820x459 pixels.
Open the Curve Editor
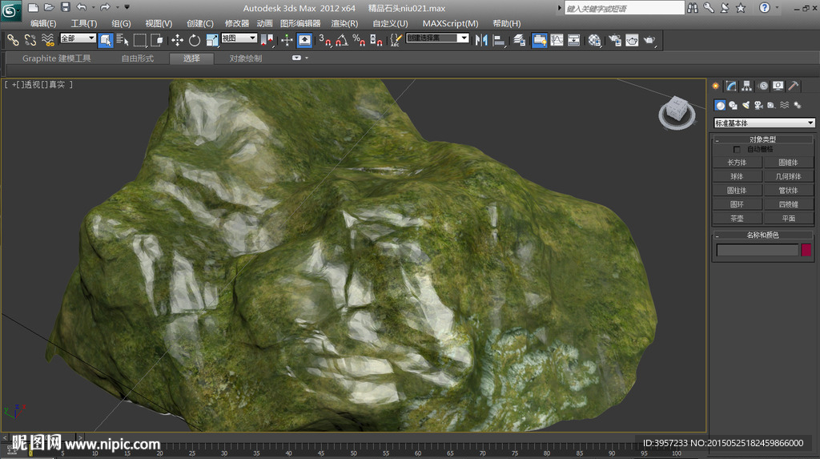[557, 40]
